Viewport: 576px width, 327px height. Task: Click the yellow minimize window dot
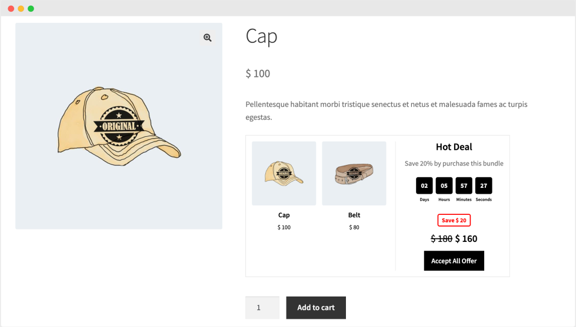click(x=21, y=9)
